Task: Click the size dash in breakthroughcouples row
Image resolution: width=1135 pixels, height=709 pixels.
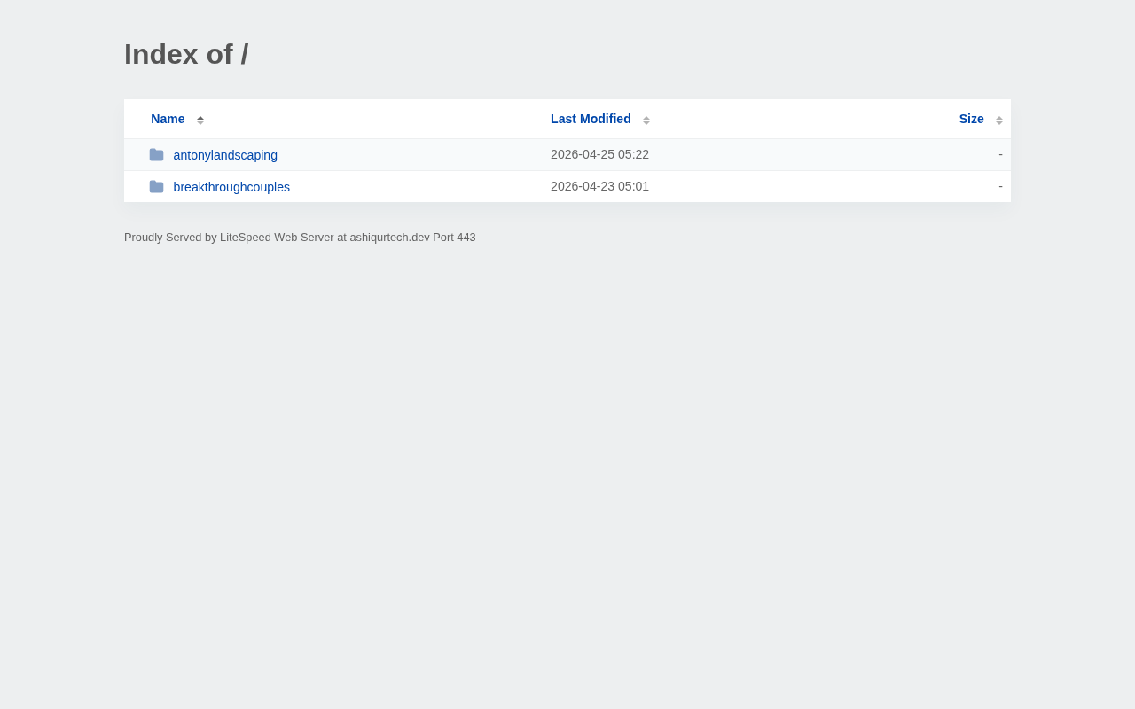Action: point(1000,186)
